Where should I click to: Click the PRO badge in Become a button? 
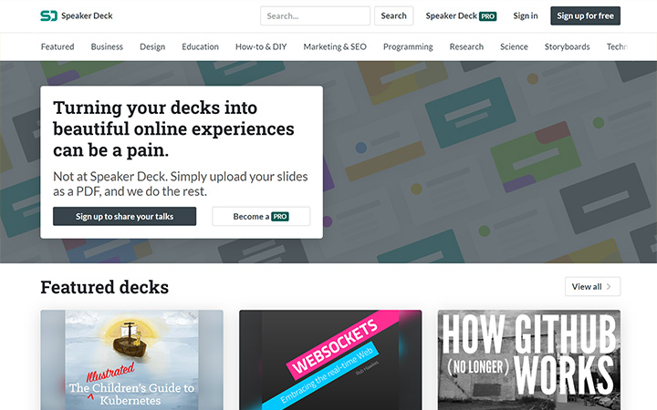click(280, 217)
